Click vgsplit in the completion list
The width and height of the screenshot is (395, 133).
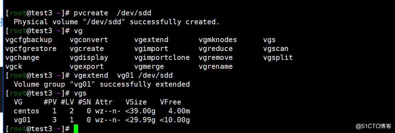pos(278,58)
